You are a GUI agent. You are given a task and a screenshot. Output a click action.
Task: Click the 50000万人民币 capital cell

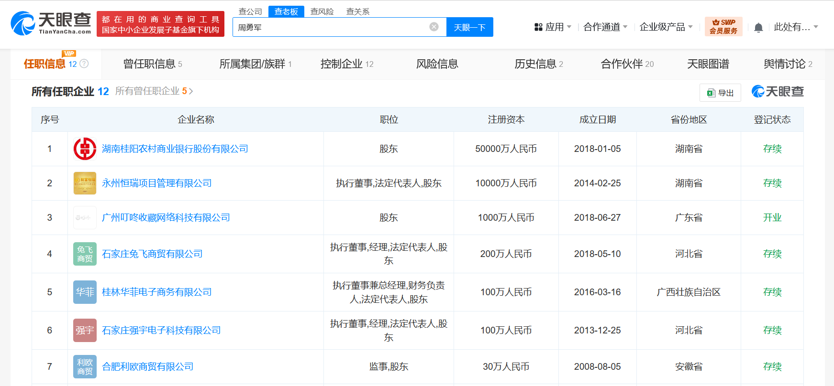[x=506, y=149]
